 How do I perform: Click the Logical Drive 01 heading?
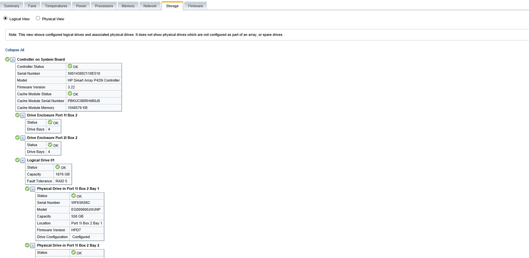click(x=41, y=160)
